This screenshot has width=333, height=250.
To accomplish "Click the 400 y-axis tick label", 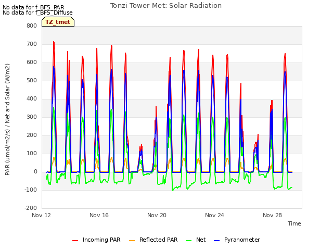I will [x=32, y=99].
